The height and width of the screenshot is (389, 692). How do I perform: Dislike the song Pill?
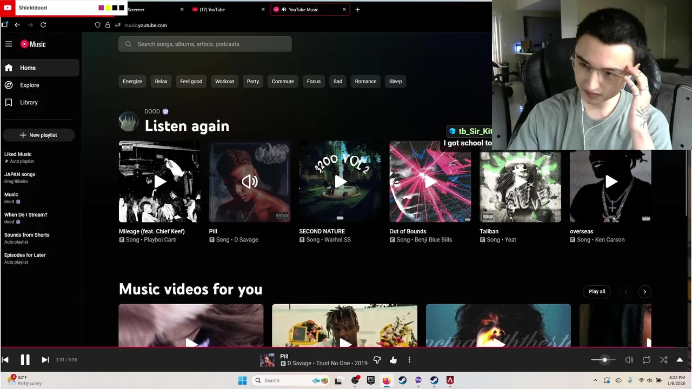[x=377, y=360]
